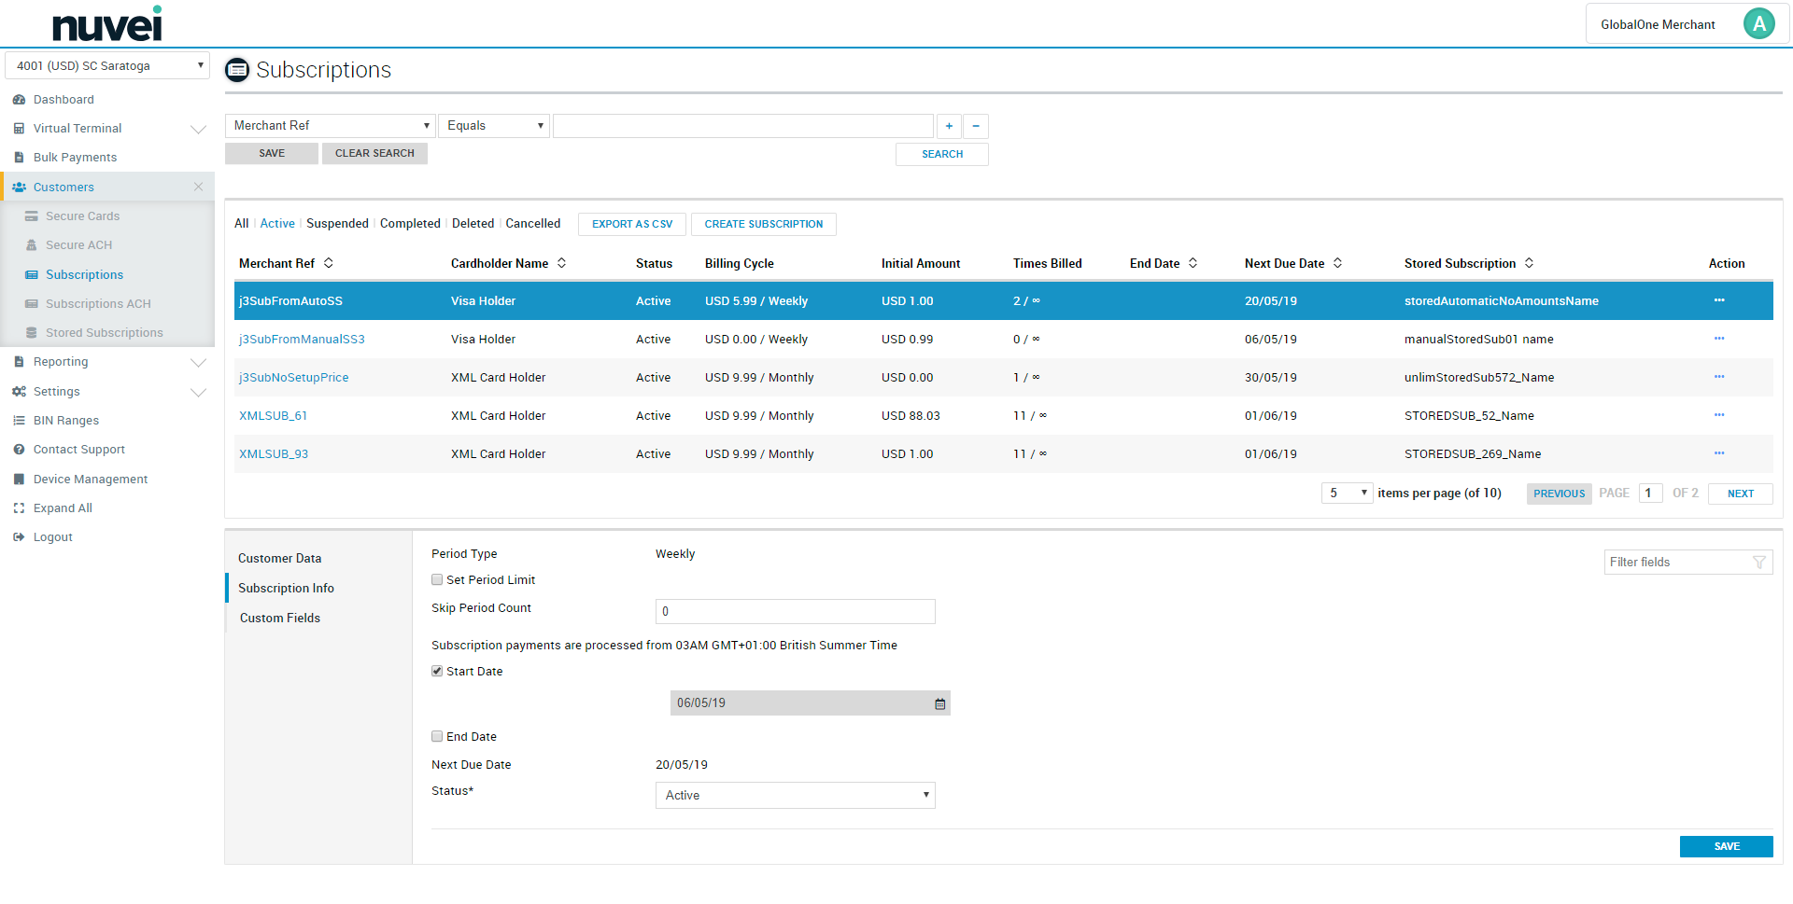Uncheck the Start Date checkbox
This screenshot has width=1793, height=904.
(437, 671)
